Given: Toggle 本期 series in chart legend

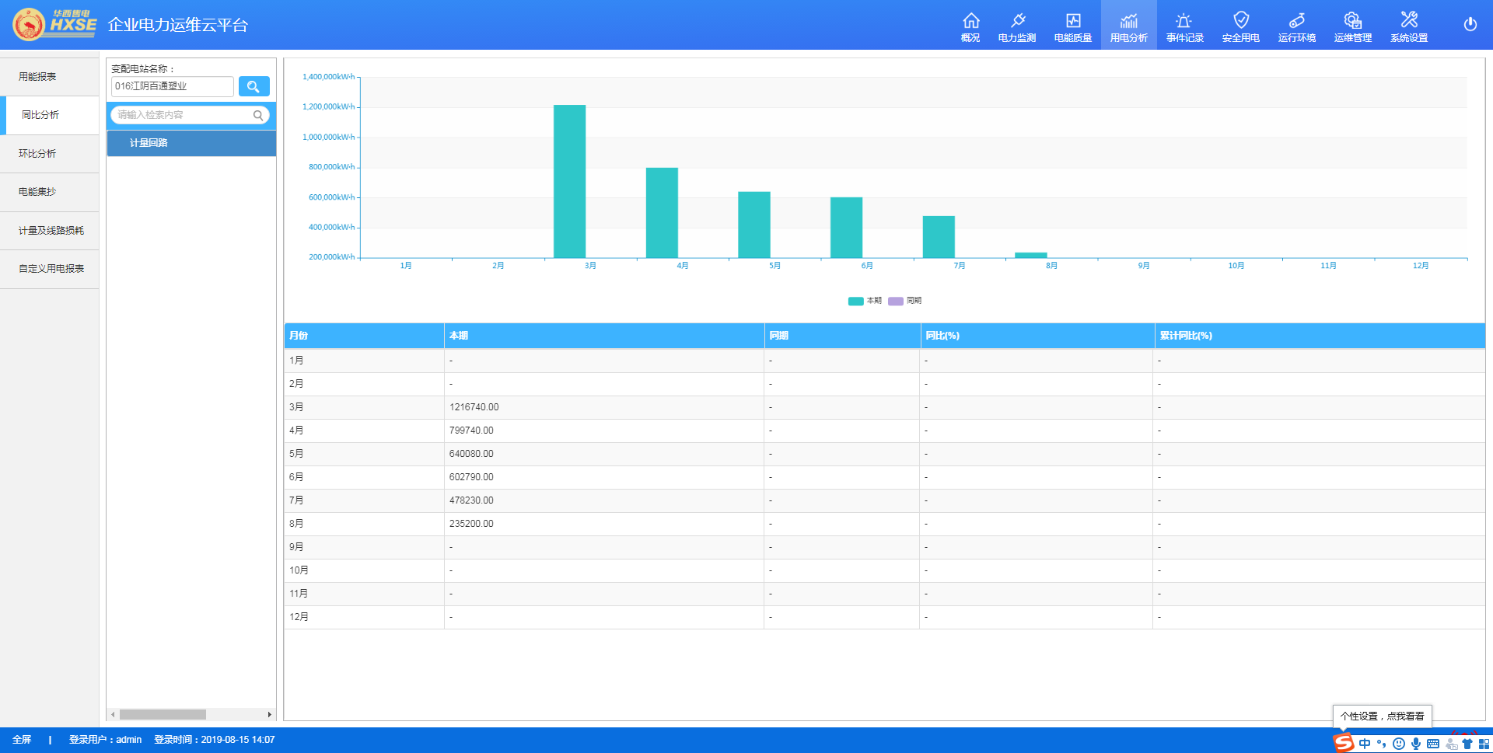Looking at the screenshot, I should tap(865, 301).
